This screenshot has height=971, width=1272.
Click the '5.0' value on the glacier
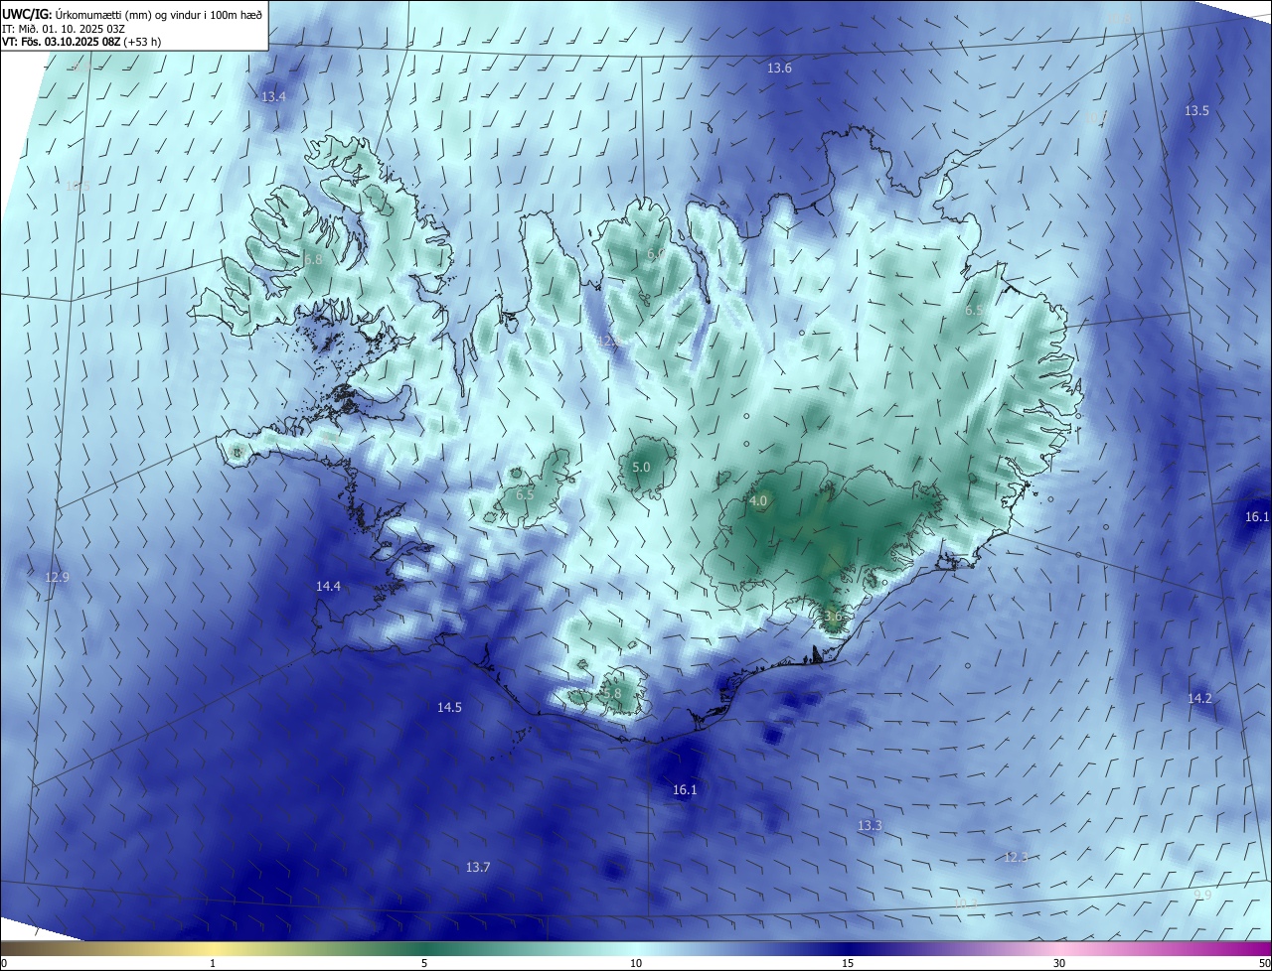click(641, 467)
